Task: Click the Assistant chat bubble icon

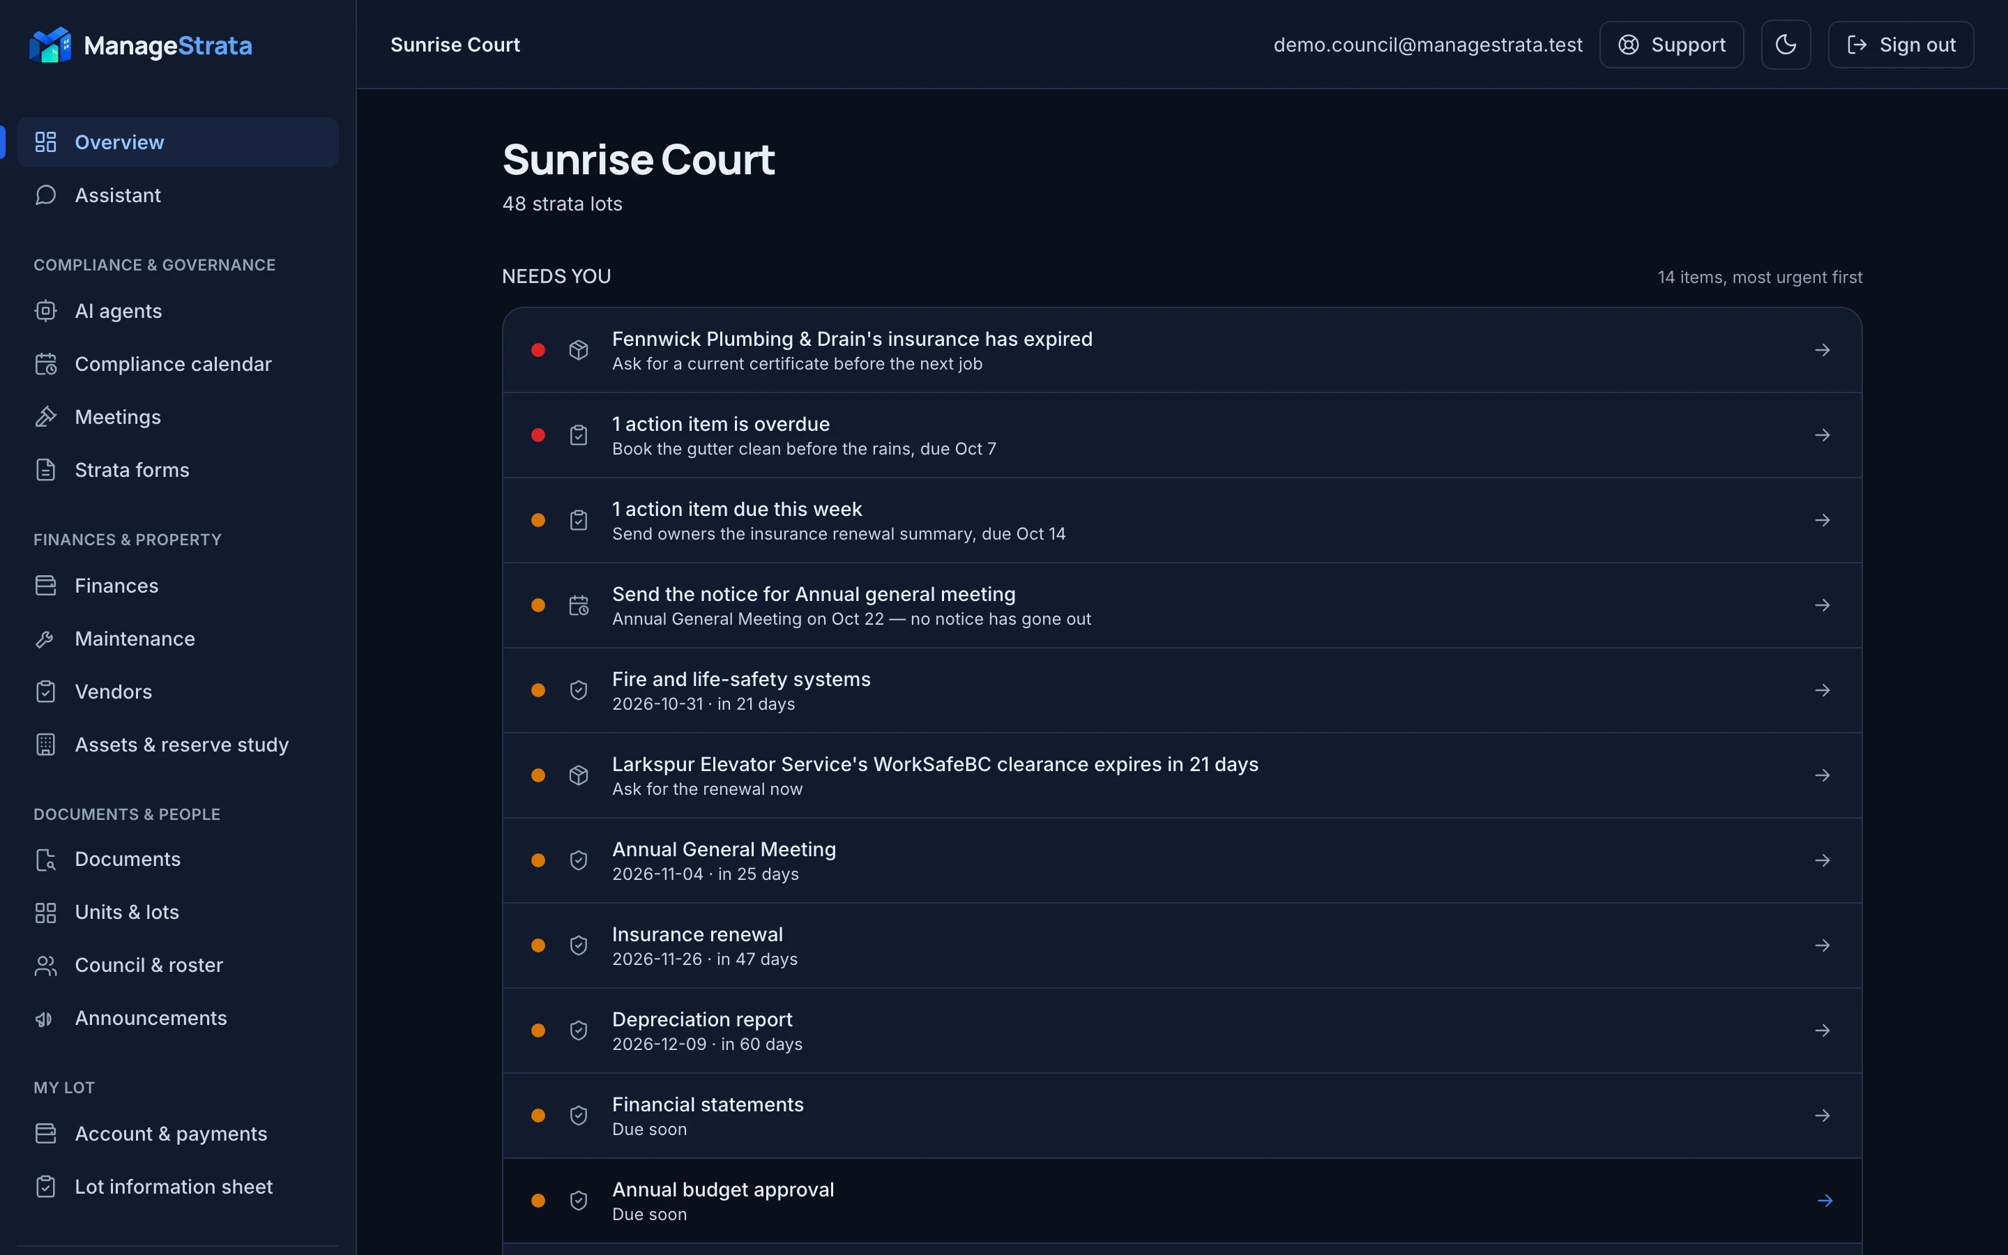Action: coord(45,195)
